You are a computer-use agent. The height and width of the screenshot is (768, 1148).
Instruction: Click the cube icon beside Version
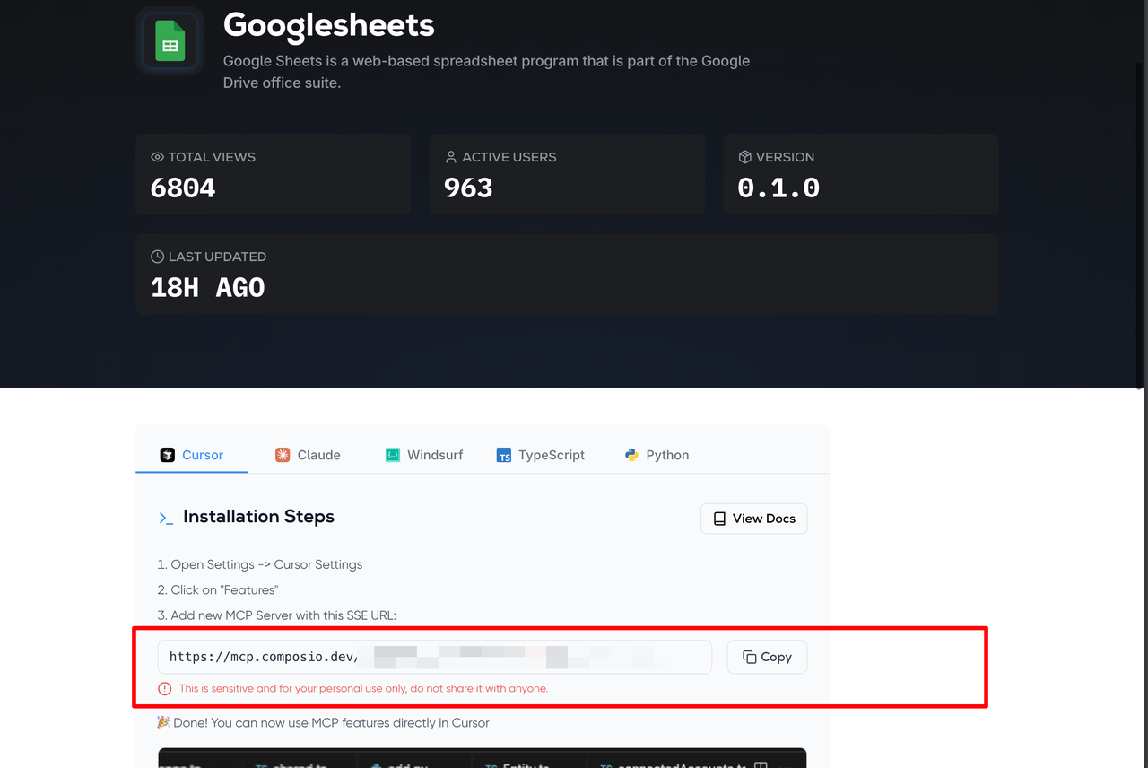744,157
